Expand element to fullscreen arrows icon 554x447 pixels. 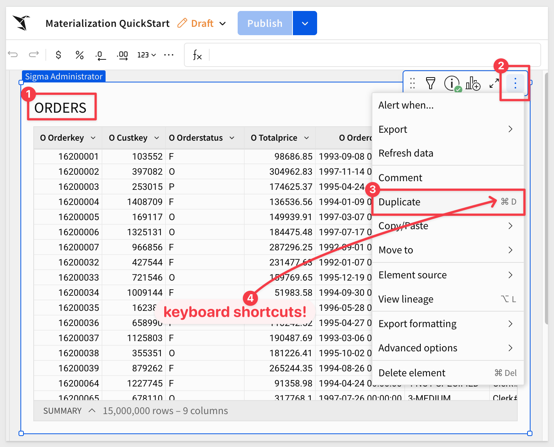coord(494,83)
